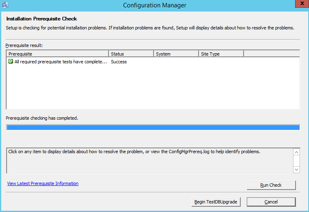Click the System column header

[176, 54]
